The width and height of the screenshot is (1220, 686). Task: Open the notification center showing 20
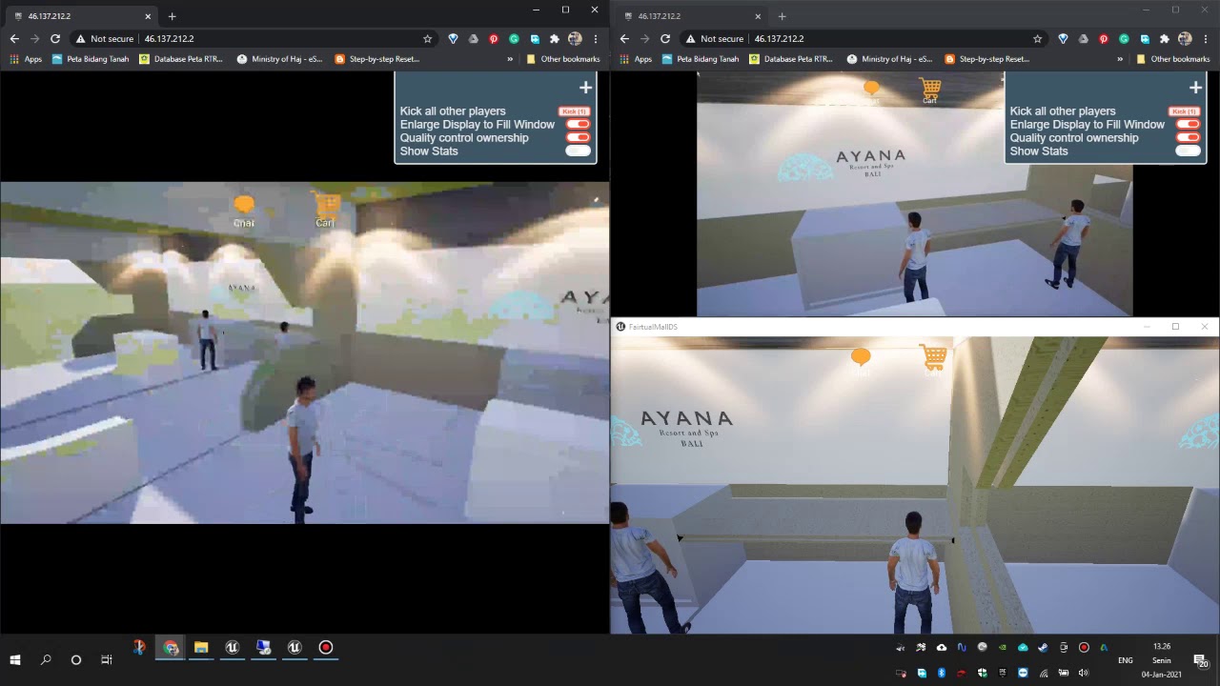pyautogui.click(x=1201, y=660)
